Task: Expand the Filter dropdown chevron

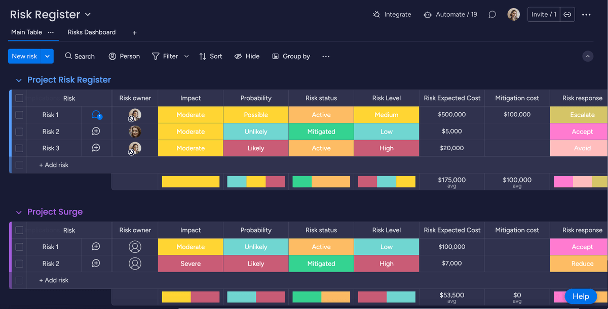Action: (185, 56)
